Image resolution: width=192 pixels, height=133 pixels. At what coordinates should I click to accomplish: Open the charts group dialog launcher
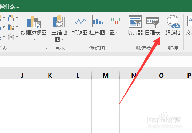(46, 48)
